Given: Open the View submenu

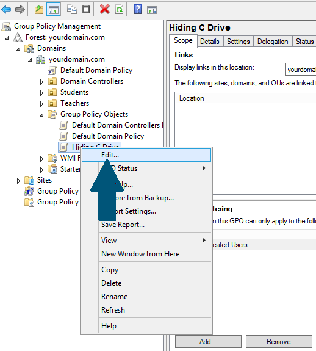Looking at the screenshot, I should 146,241.
